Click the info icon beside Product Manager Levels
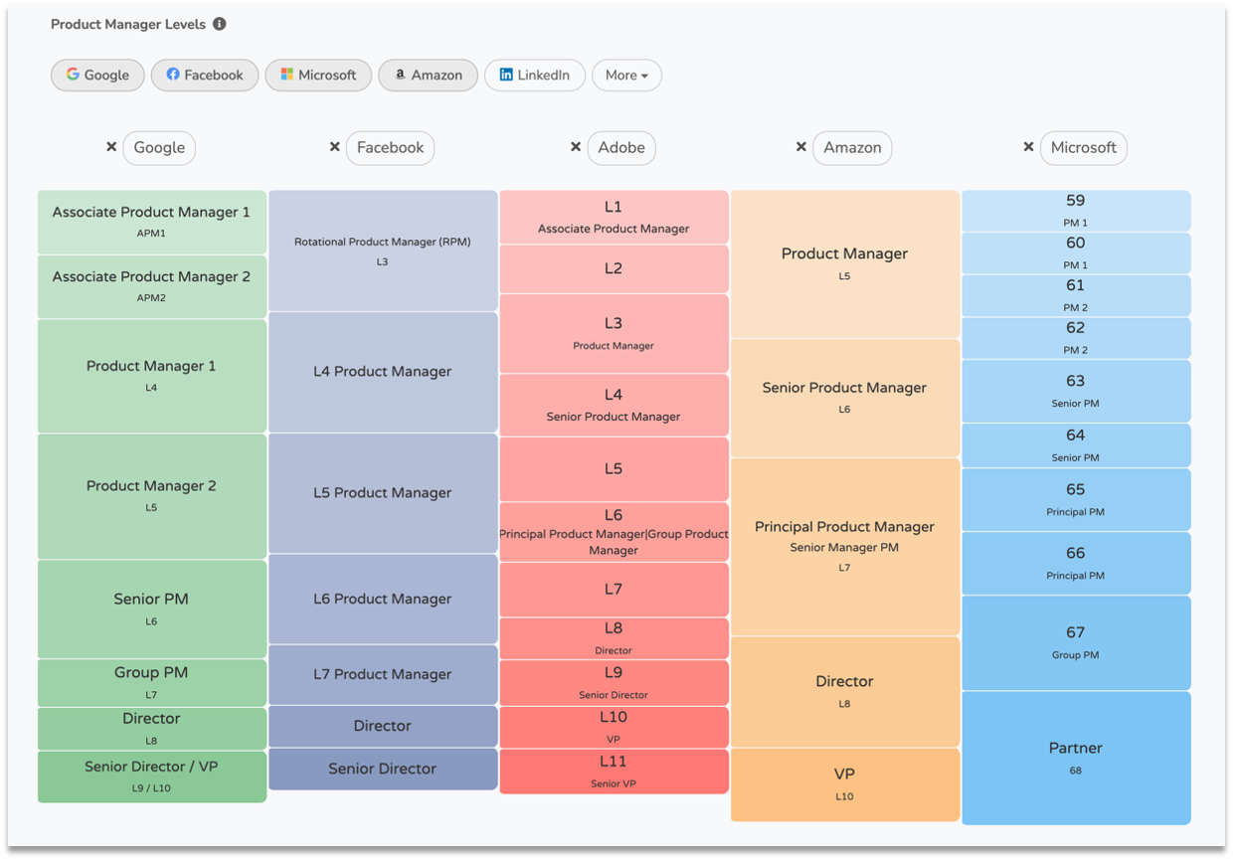The width and height of the screenshot is (1233, 861). click(x=220, y=24)
